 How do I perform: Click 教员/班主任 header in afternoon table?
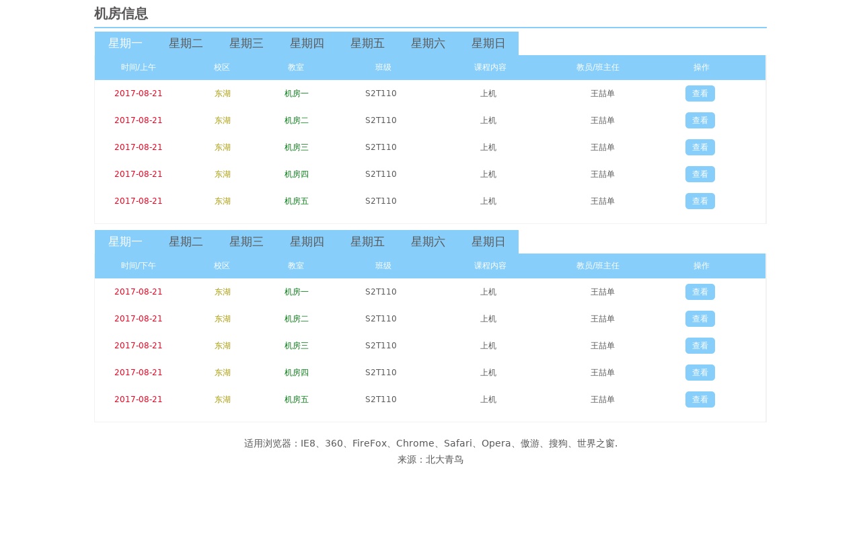[x=598, y=266]
